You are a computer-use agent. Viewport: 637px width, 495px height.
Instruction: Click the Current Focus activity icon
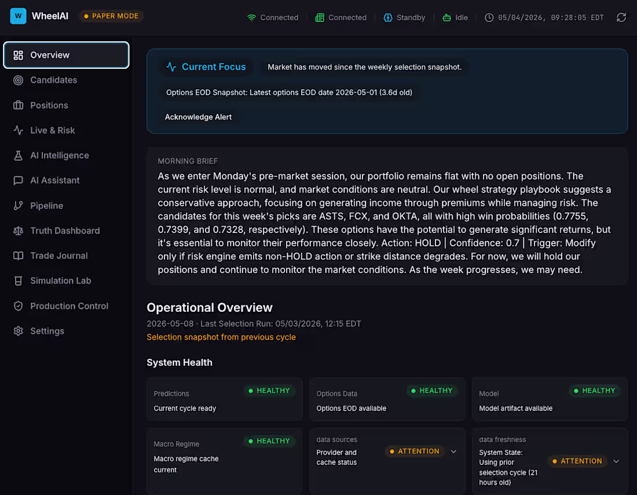click(171, 67)
